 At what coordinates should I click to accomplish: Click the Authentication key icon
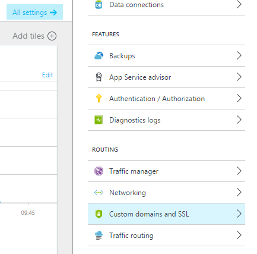99,99
